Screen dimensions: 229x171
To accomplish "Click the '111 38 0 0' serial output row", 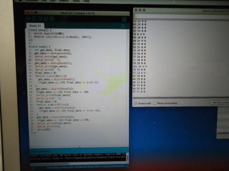I will point(140,67).
